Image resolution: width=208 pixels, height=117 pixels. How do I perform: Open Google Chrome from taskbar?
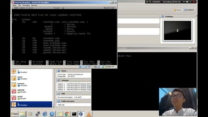click(x=67, y=114)
